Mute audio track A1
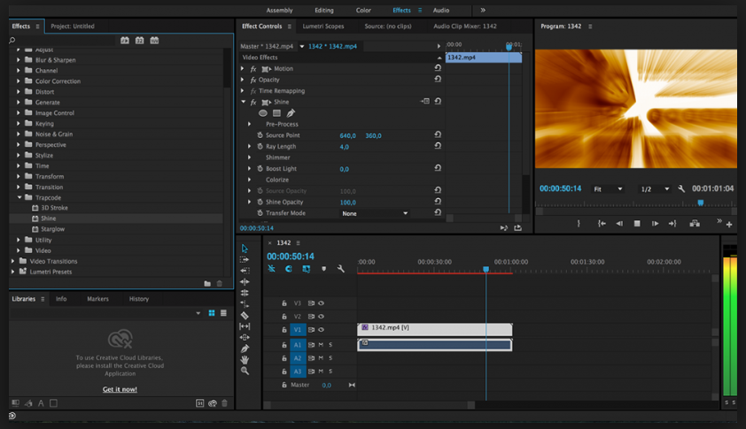The image size is (746, 429). click(321, 344)
